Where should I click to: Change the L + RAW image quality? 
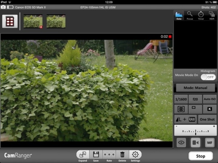pyautogui.click(x=185, y=119)
